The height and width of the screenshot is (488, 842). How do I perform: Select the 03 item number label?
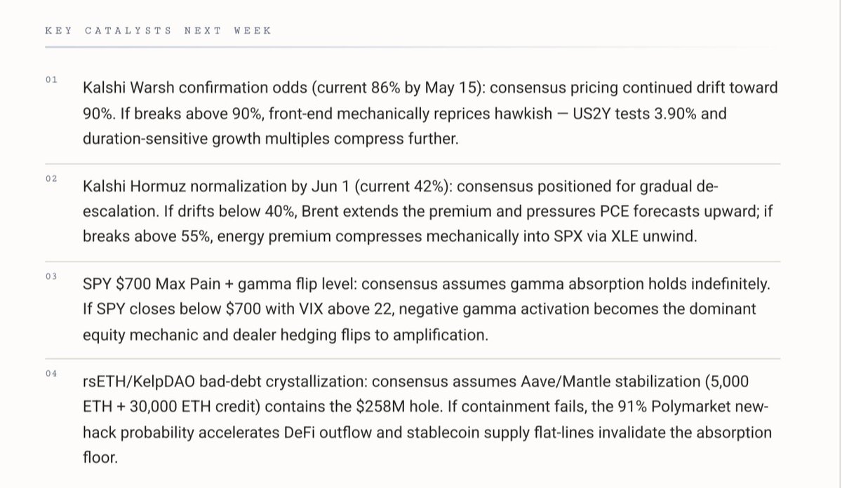tap(51, 276)
